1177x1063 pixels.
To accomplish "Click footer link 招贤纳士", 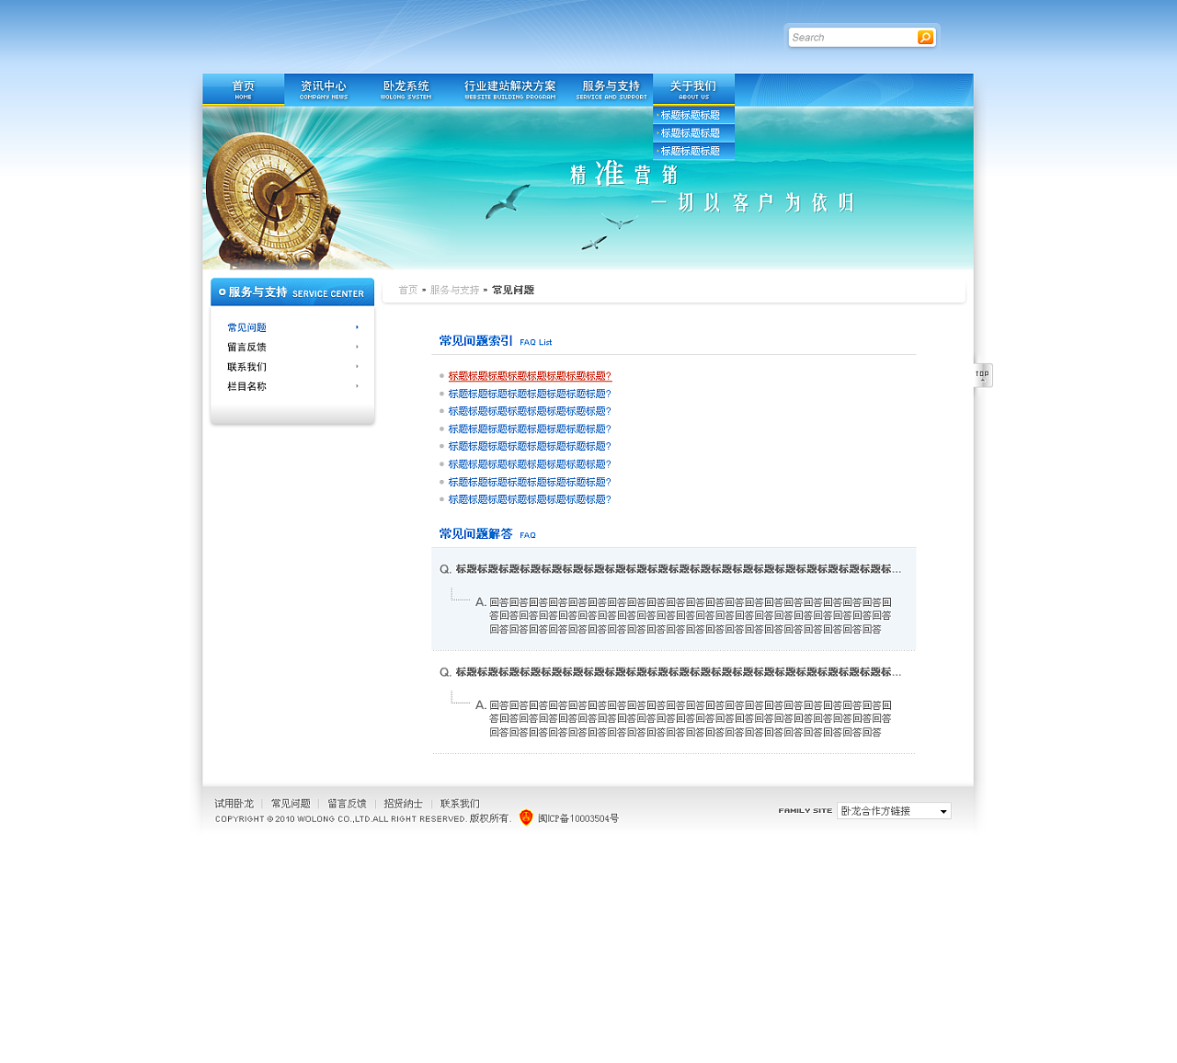I will tap(403, 804).
